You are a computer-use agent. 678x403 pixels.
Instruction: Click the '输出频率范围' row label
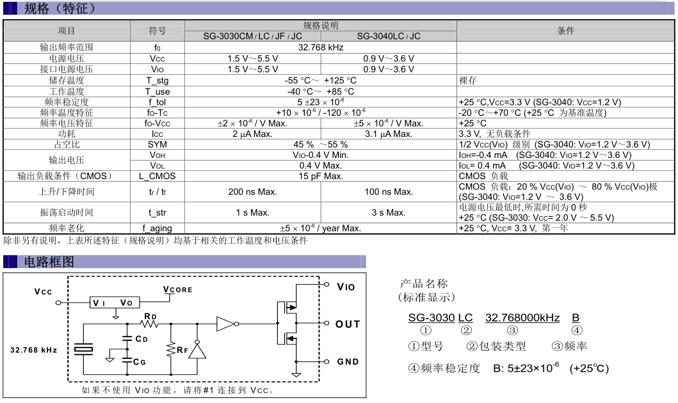67,47
